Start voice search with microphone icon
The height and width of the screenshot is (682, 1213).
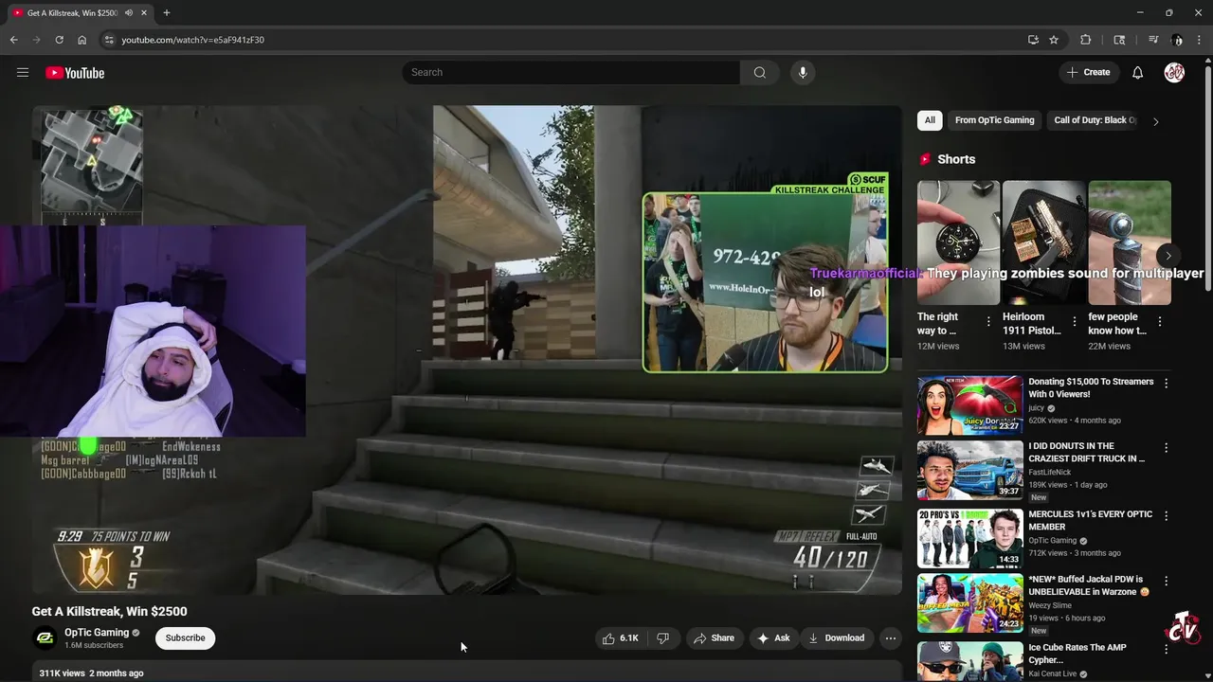pos(803,72)
